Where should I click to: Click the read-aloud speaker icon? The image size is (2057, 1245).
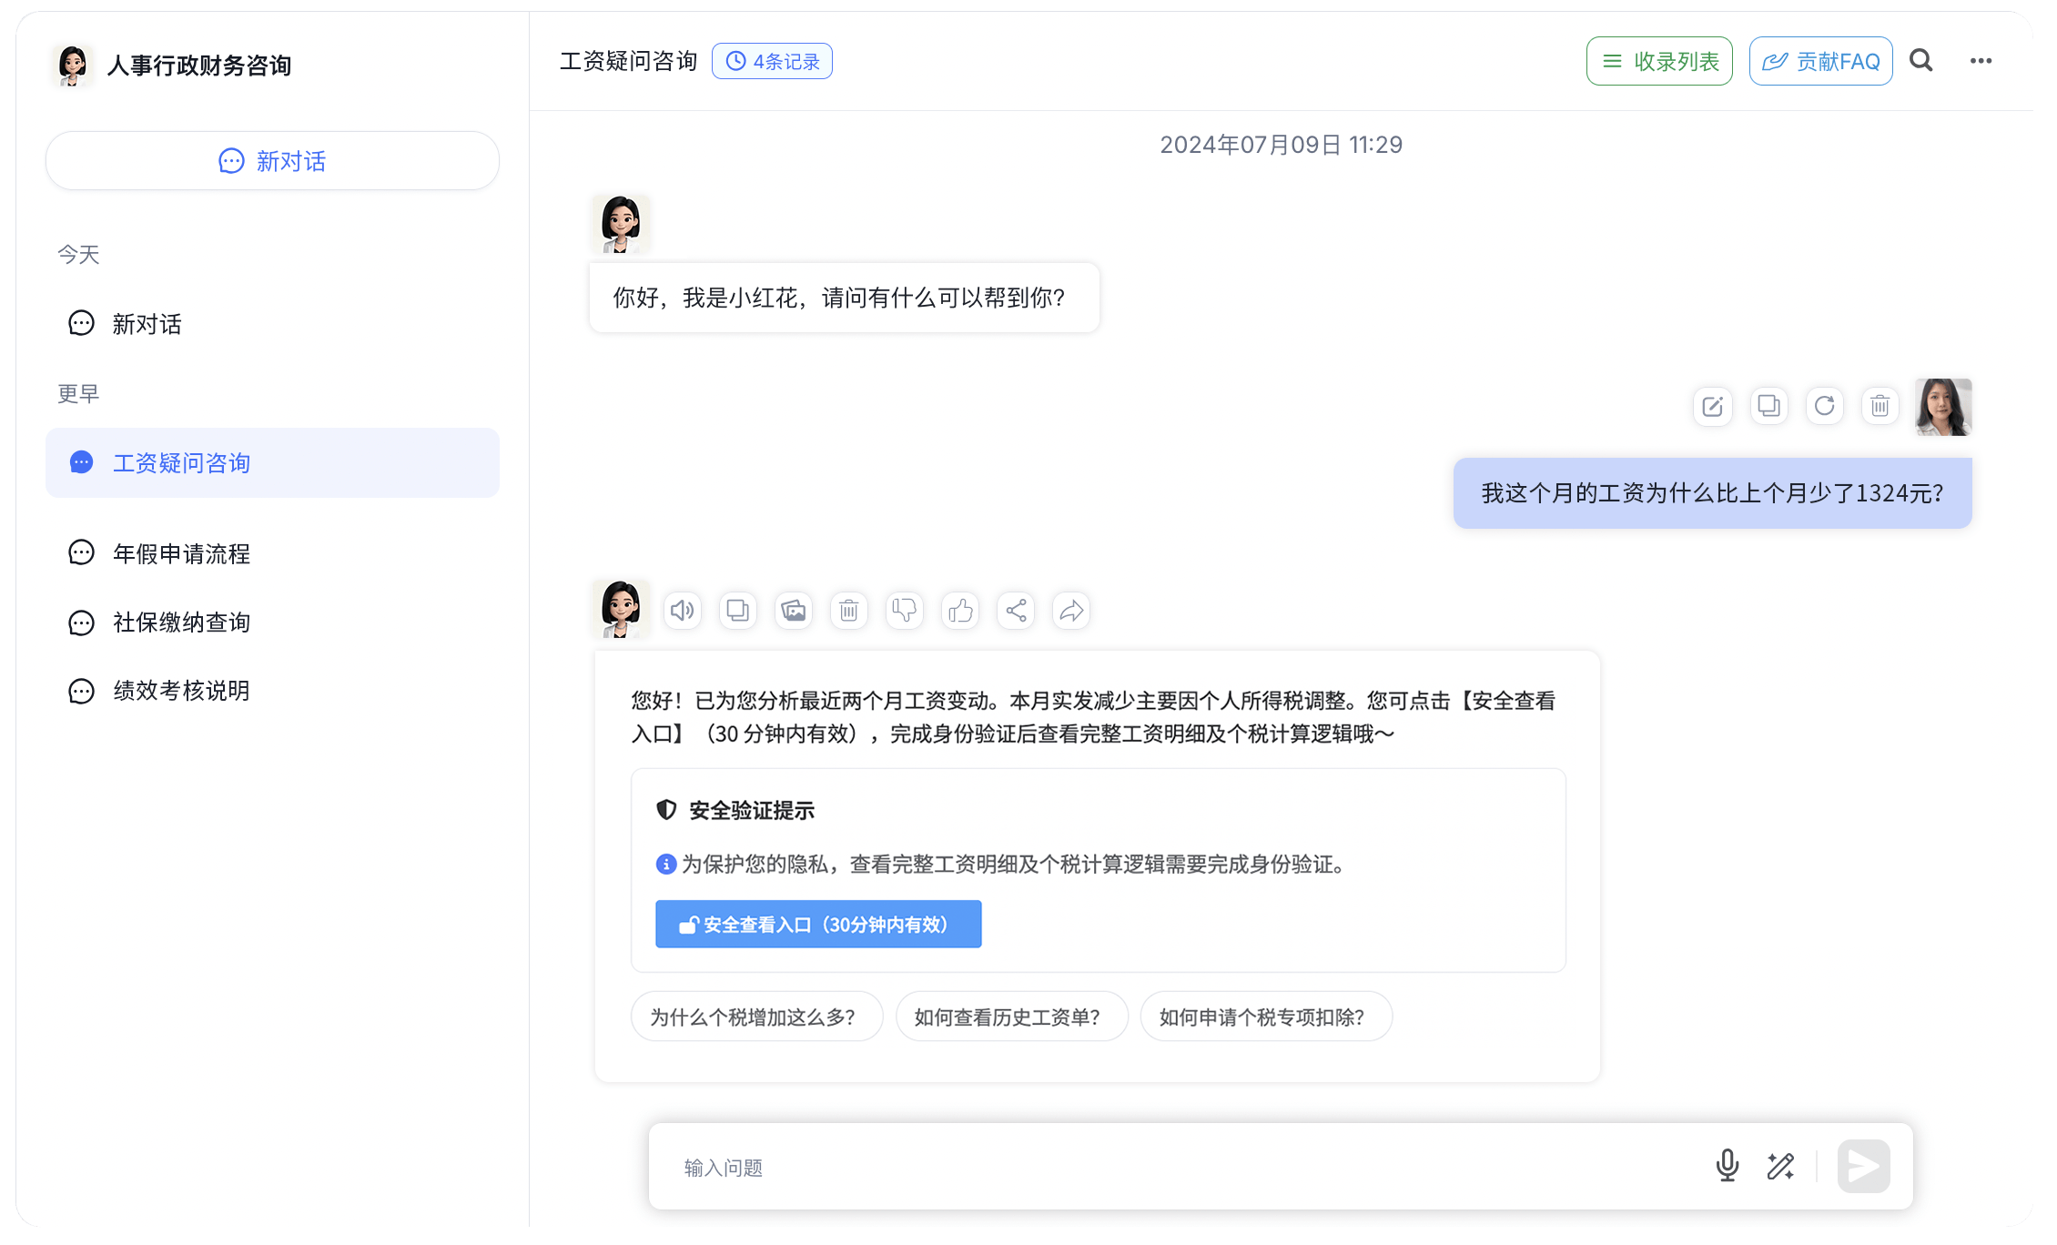click(x=683, y=610)
